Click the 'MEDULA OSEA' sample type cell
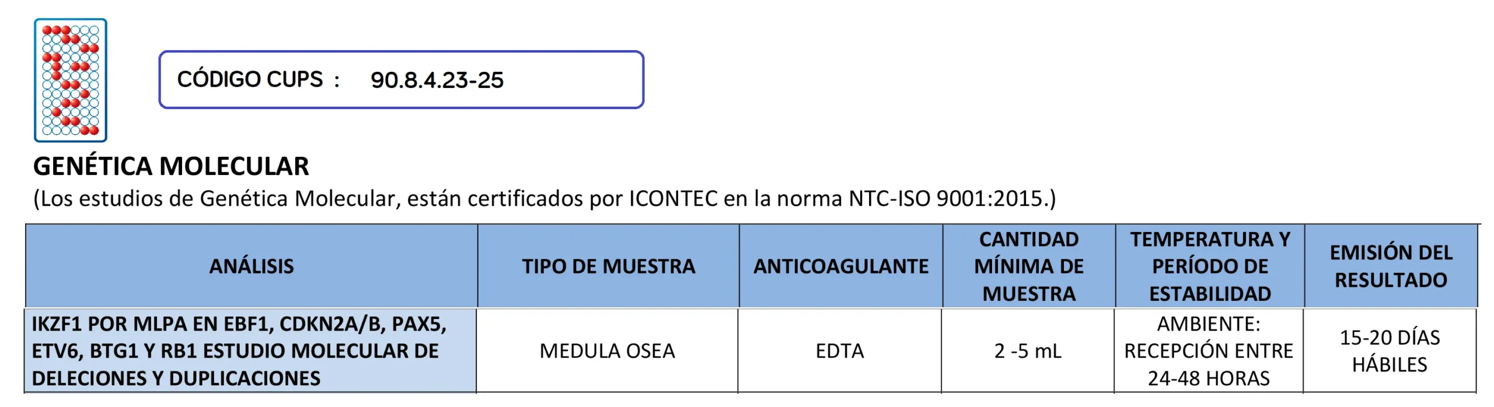The image size is (1494, 407). point(607,351)
